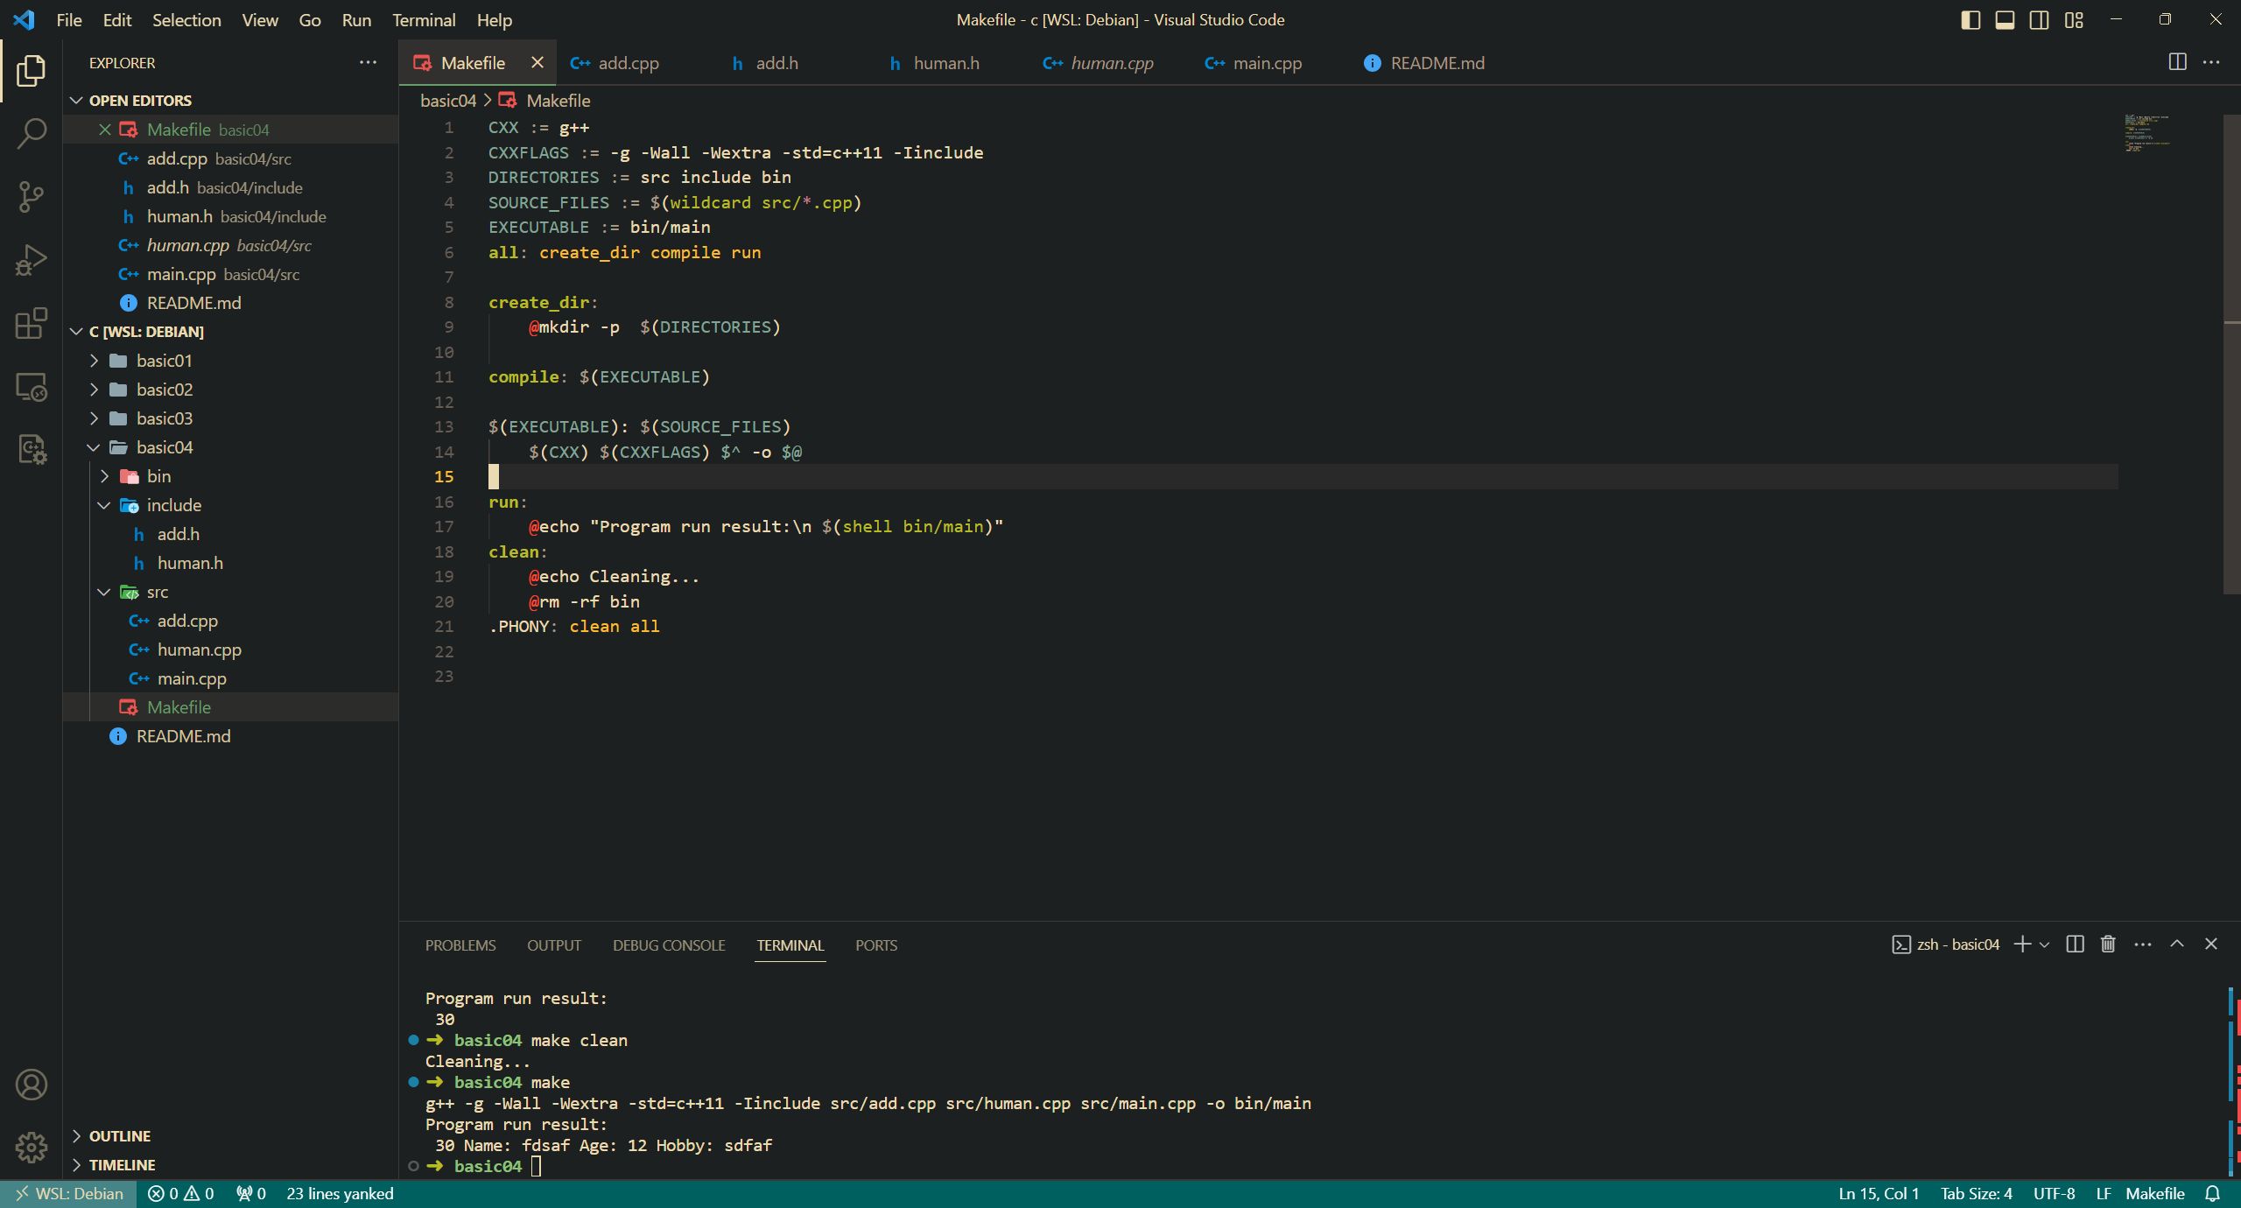The image size is (2241, 1208).
Task: Open the Terminal menu in the menu bar
Action: pyautogui.click(x=423, y=19)
